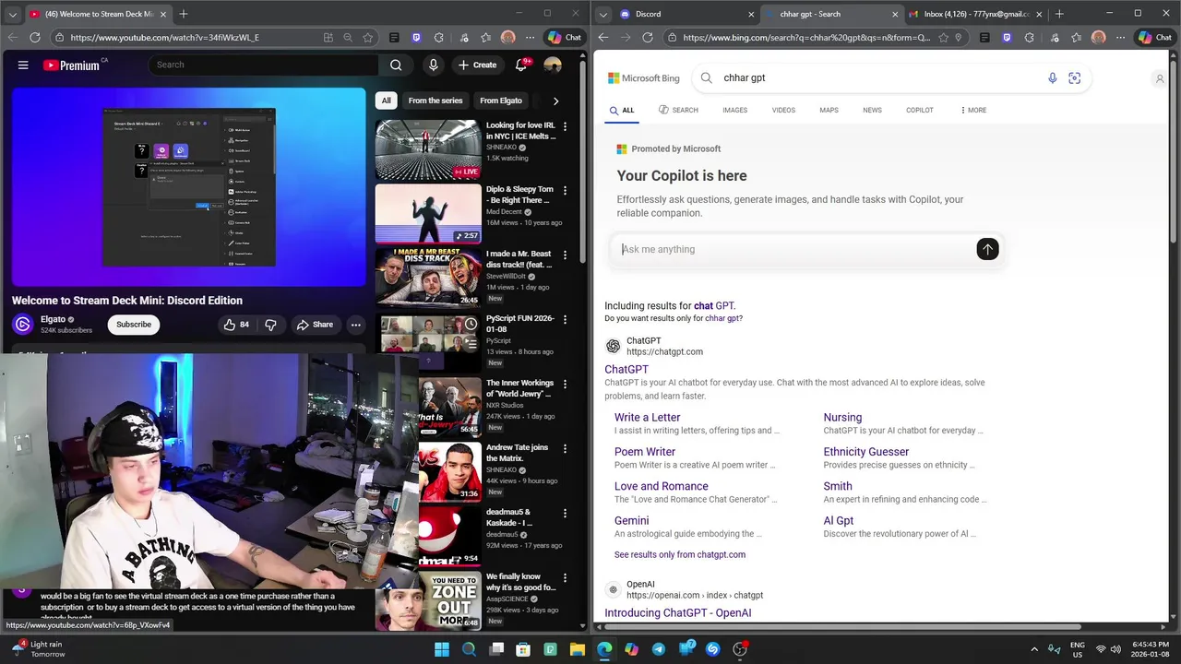Open Extensions puzzle icon in YouTube window
The width and height of the screenshot is (1181, 664).
tap(436, 38)
